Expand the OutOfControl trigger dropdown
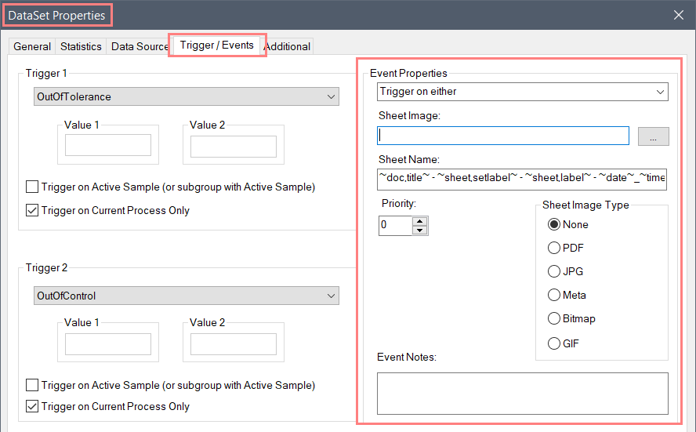Viewport: 696px width, 432px height. point(187,296)
